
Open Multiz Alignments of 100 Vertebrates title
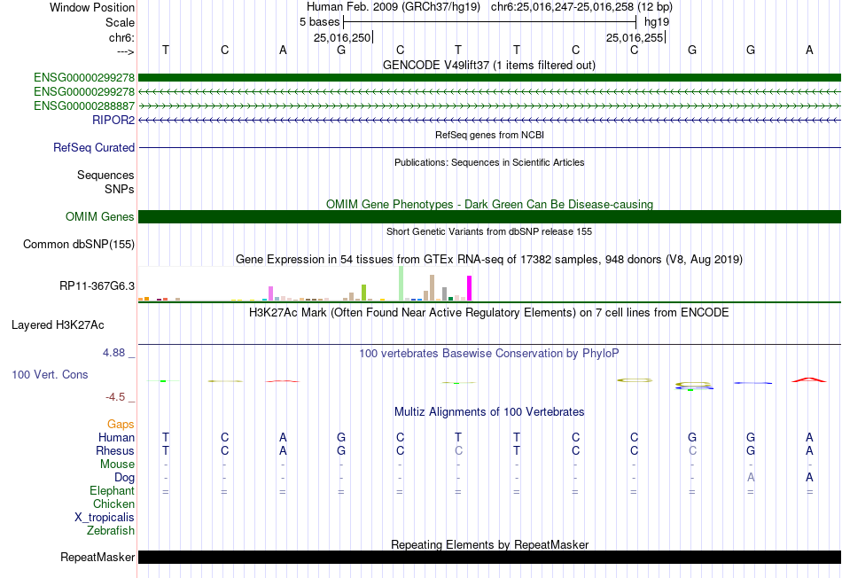489,412
